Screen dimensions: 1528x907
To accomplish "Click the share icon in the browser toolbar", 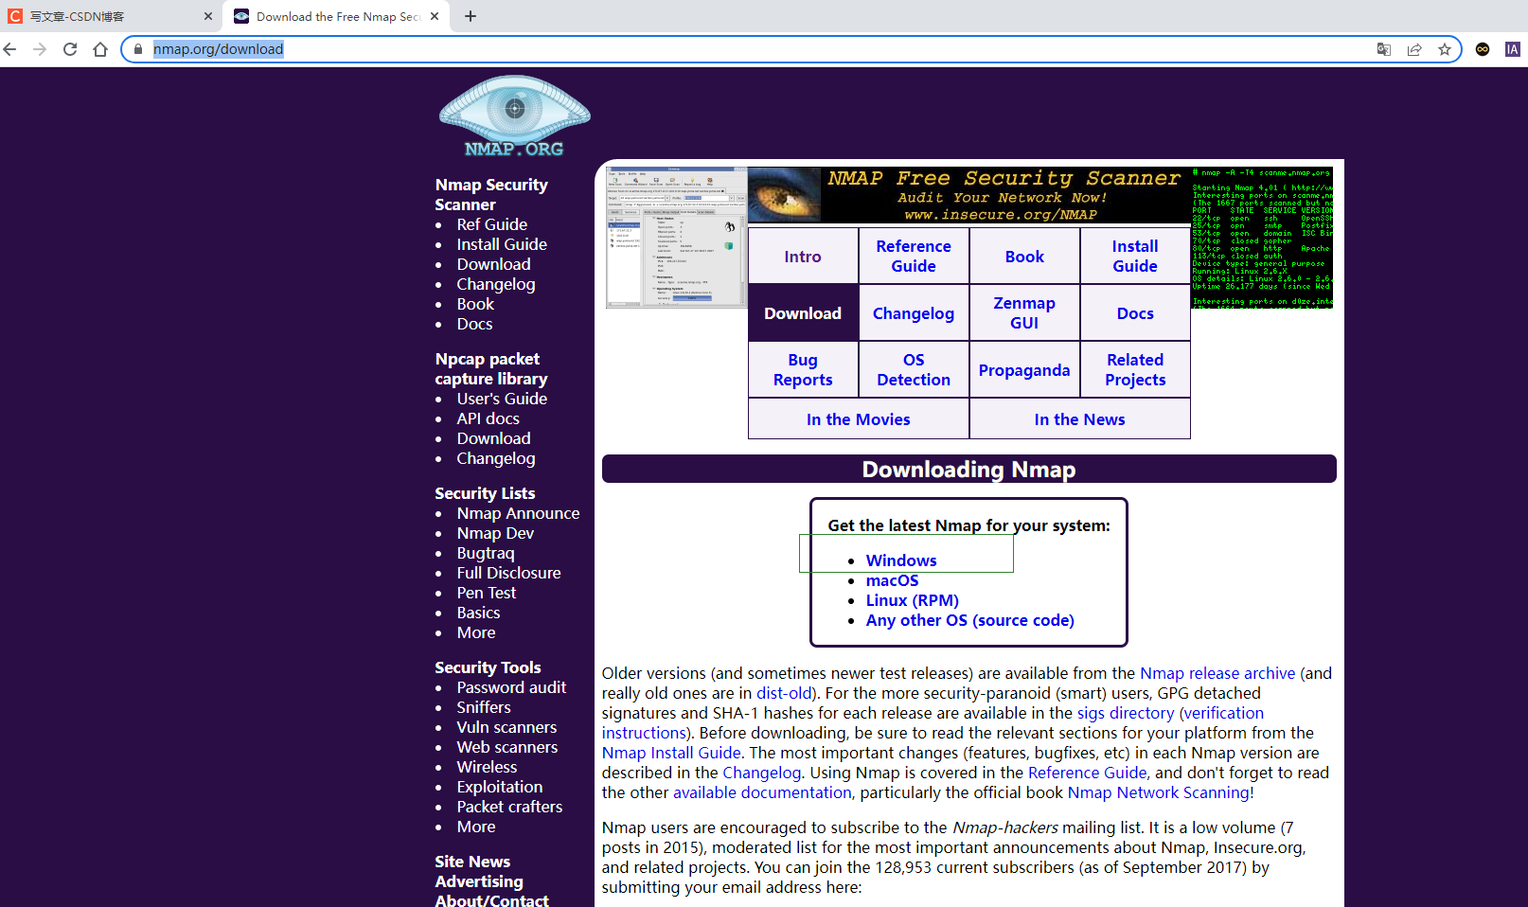I will [x=1414, y=48].
